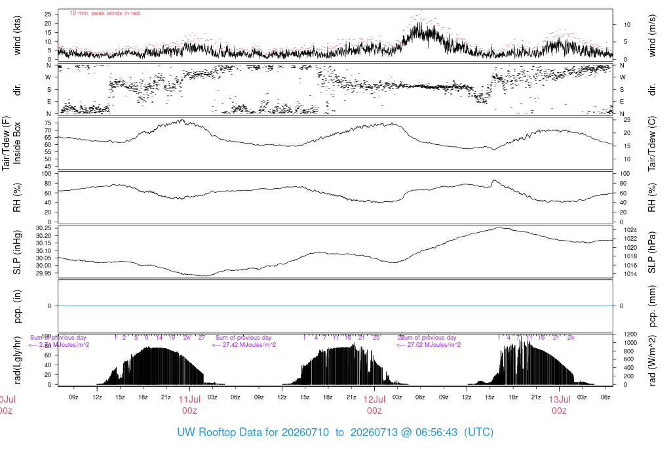Click the "rad (W/m^2)" axis label
This screenshot has height=459, width=671.
[652, 360]
